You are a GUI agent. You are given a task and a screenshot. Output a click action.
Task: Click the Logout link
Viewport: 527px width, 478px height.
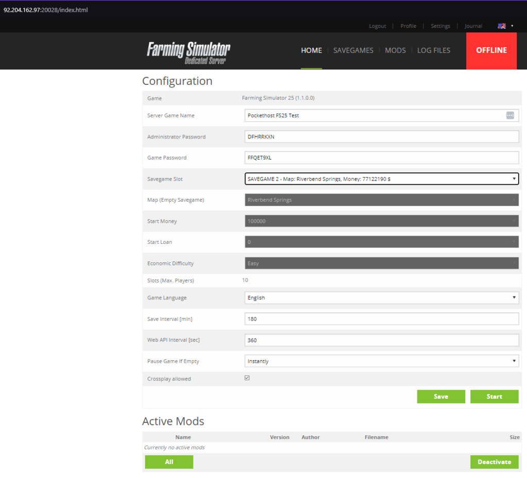point(377,26)
